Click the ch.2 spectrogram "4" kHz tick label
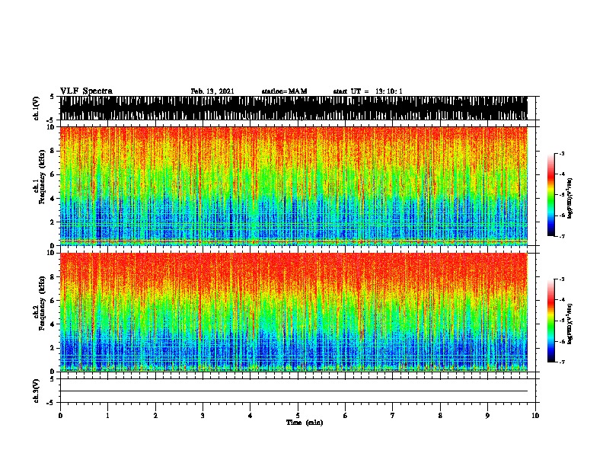 [x=53, y=324]
